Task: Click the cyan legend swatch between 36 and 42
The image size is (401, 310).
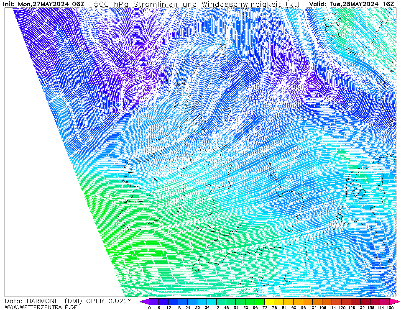Action: point(212,302)
